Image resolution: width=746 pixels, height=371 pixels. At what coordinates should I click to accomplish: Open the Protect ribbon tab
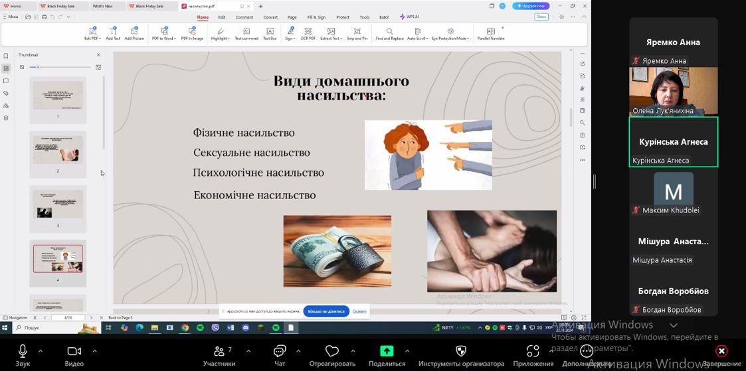343,17
